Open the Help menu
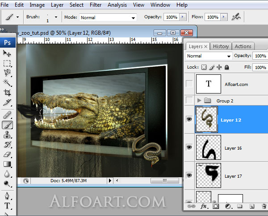 tap(182, 5)
